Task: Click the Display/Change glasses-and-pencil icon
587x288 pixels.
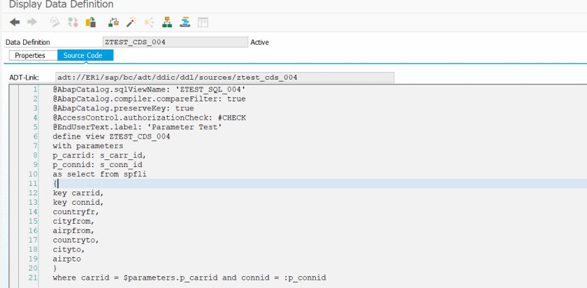Action: 55,22
